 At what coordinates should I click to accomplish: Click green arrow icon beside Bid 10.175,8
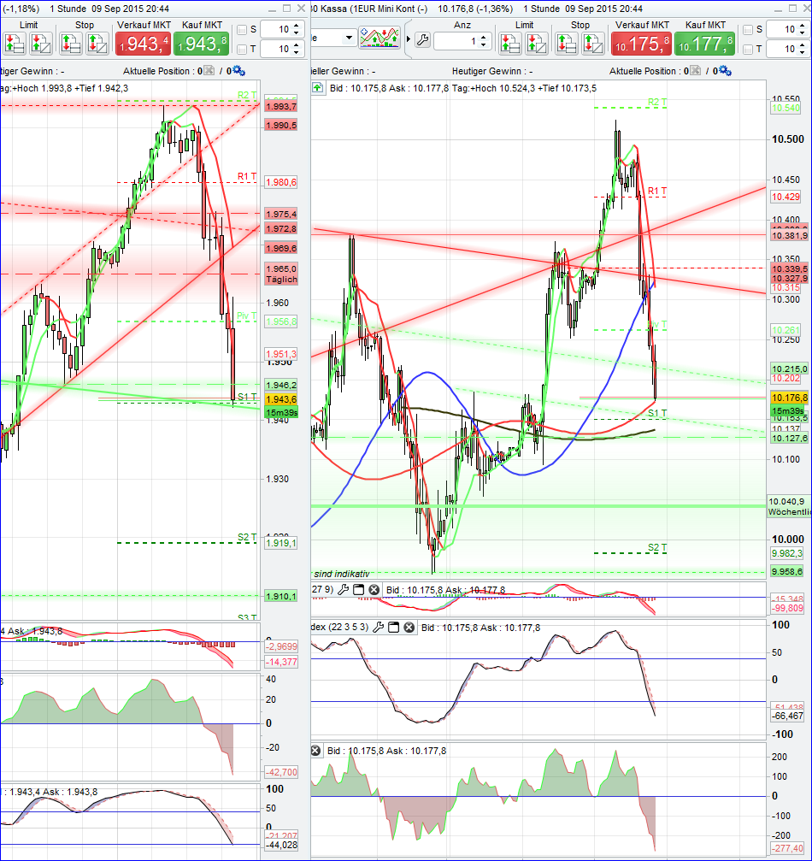click(x=317, y=88)
